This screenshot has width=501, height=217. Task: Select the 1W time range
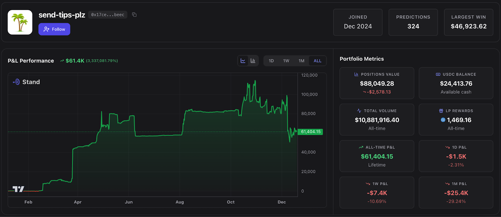[286, 61]
